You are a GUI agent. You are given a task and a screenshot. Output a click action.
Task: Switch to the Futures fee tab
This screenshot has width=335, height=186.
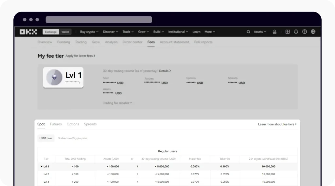pos(56,124)
